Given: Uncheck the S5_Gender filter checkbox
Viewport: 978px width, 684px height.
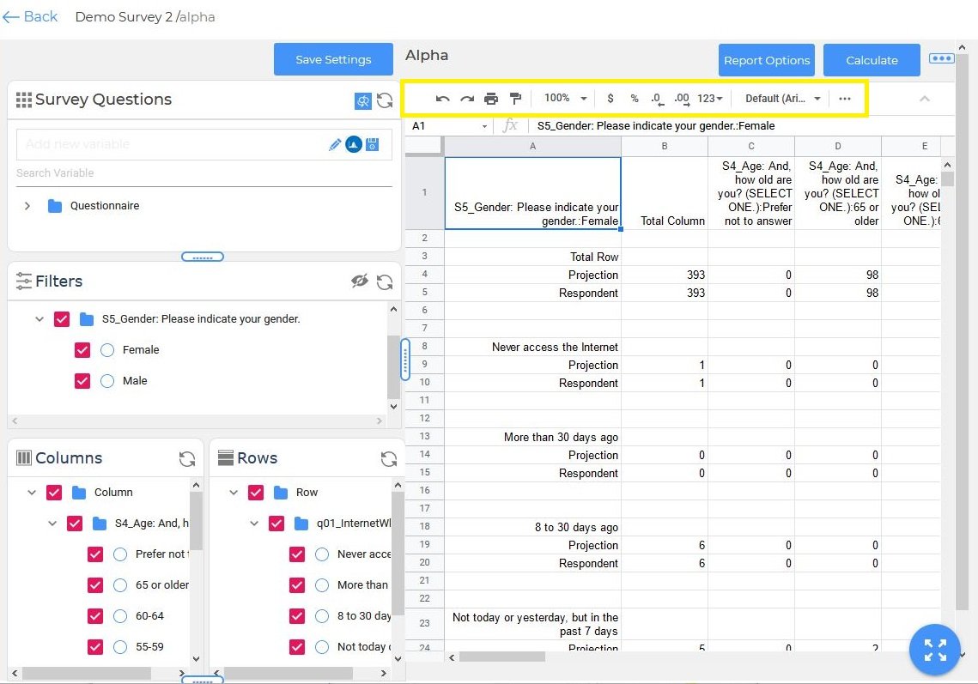Looking at the screenshot, I should pos(62,319).
